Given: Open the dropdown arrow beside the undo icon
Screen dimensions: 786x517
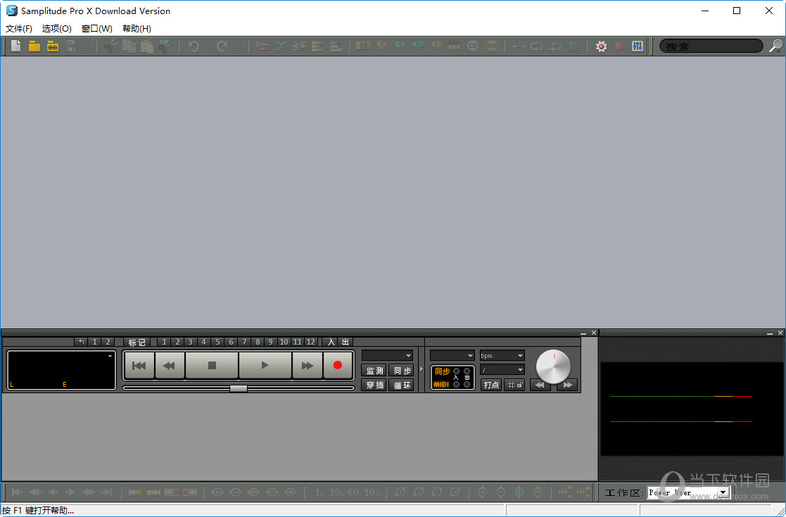Looking at the screenshot, I should point(208,48).
